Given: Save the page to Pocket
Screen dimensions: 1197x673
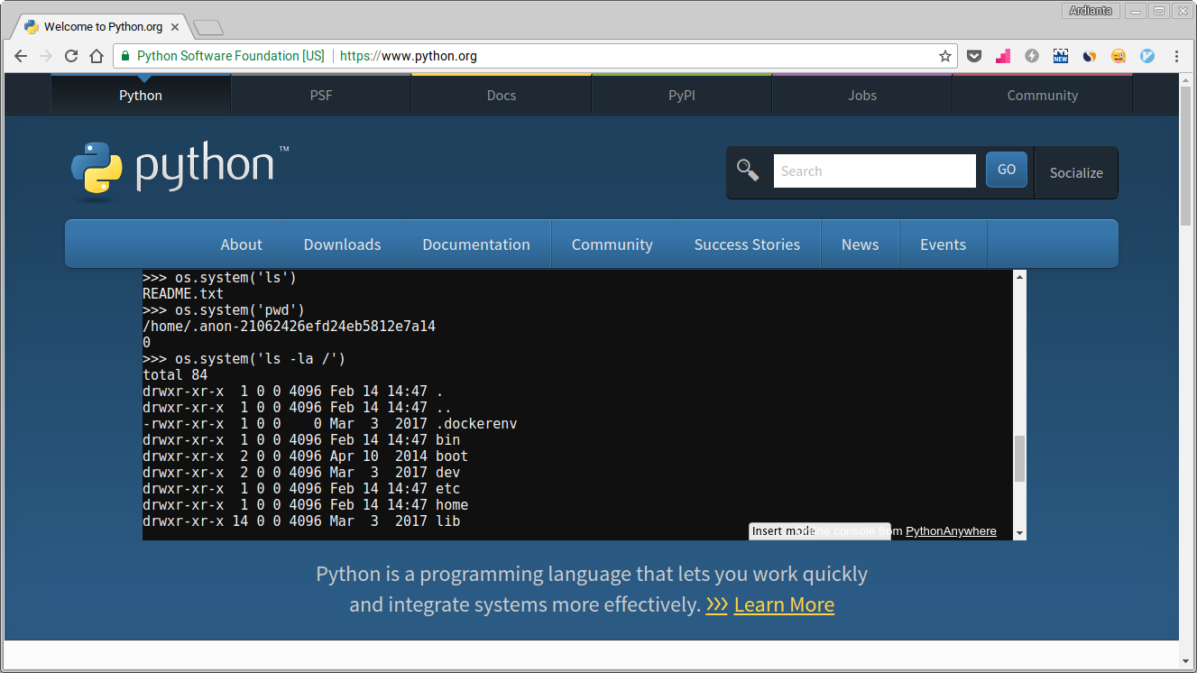Looking at the screenshot, I should (x=974, y=56).
